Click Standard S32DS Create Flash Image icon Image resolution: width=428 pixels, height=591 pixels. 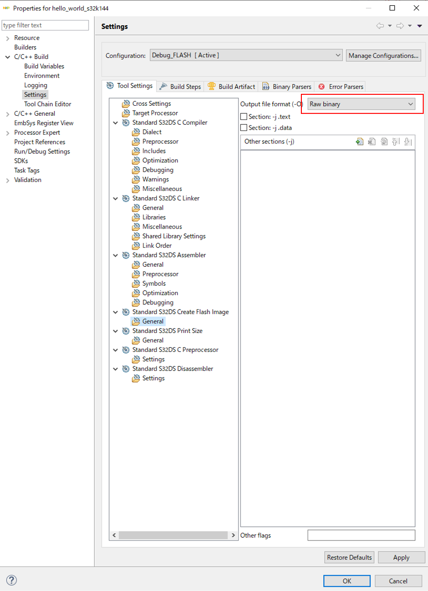coord(126,312)
